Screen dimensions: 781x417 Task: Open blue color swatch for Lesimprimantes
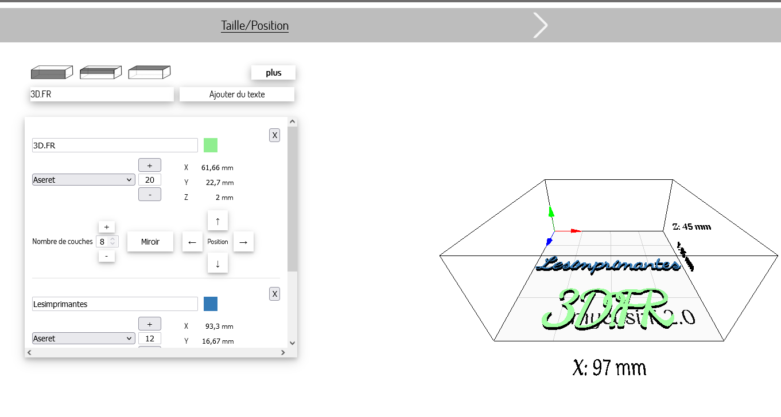(x=211, y=304)
